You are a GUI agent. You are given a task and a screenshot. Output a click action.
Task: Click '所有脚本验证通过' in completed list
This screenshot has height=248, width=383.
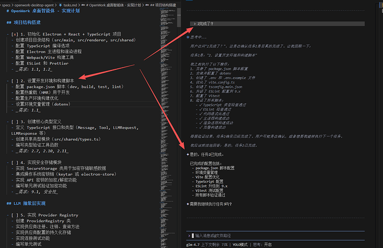tap(210, 195)
